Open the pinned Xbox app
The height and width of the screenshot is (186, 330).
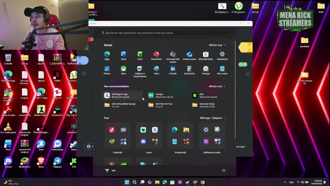tap(123, 70)
